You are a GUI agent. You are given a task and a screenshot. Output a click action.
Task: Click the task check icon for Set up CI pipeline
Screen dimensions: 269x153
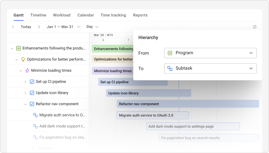pyautogui.click(x=32, y=82)
